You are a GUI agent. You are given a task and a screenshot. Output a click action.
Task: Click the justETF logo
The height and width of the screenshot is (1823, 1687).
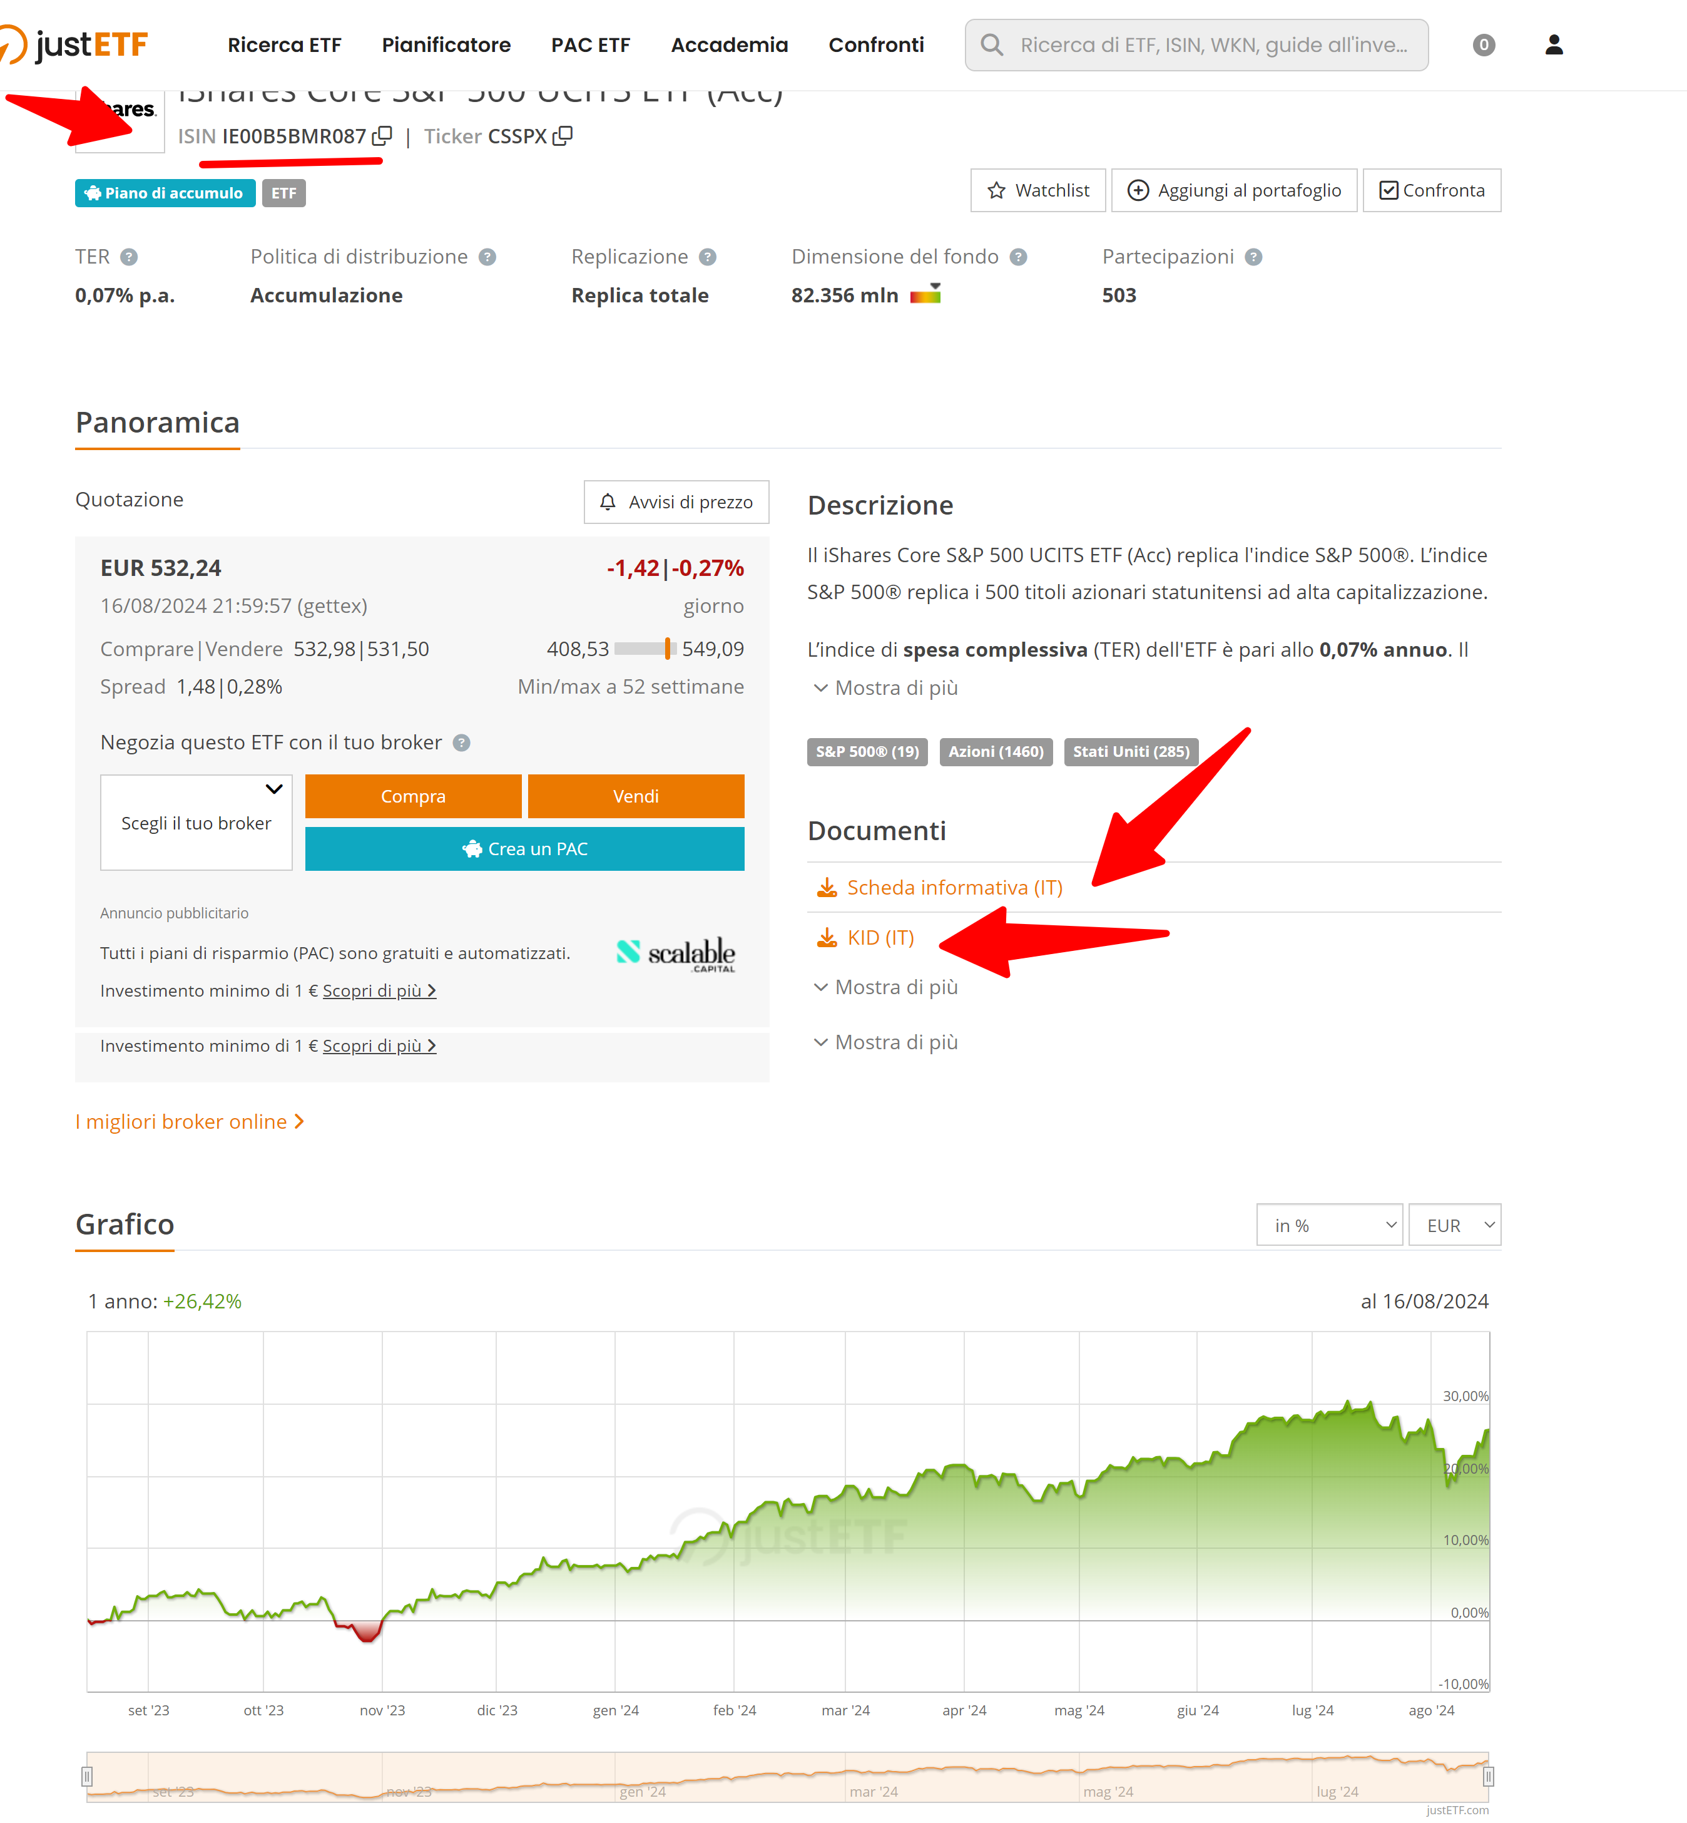(x=75, y=44)
